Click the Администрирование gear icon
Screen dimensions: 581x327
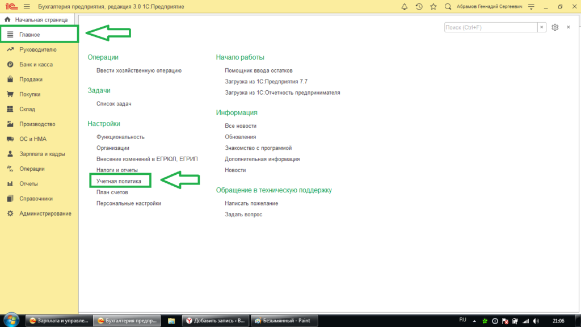pyautogui.click(x=10, y=213)
